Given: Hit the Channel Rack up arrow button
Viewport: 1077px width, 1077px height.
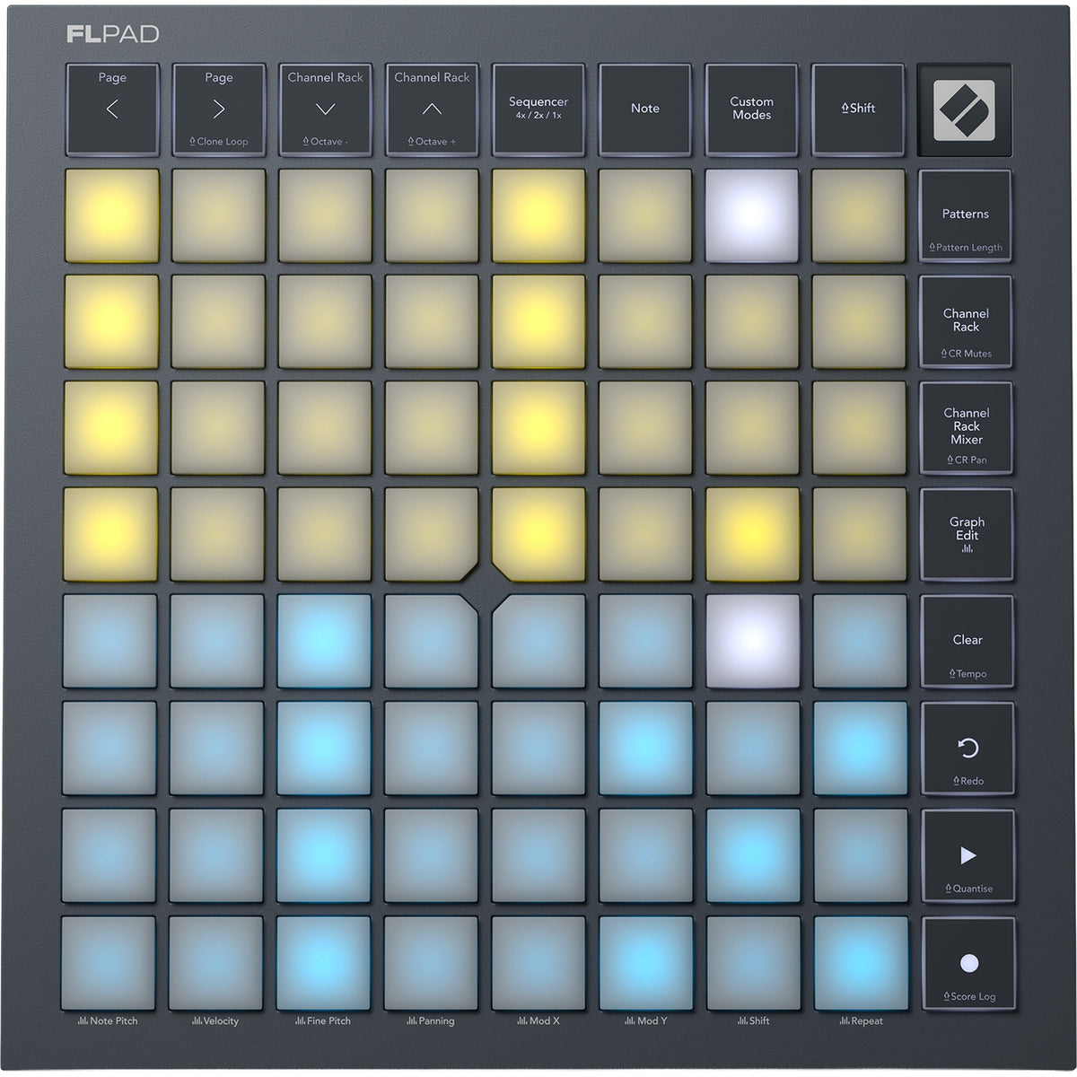Looking at the screenshot, I should (x=432, y=109).
